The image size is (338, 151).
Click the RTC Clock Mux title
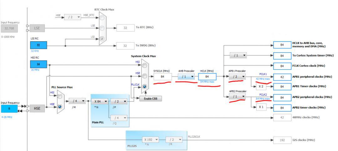104,9
